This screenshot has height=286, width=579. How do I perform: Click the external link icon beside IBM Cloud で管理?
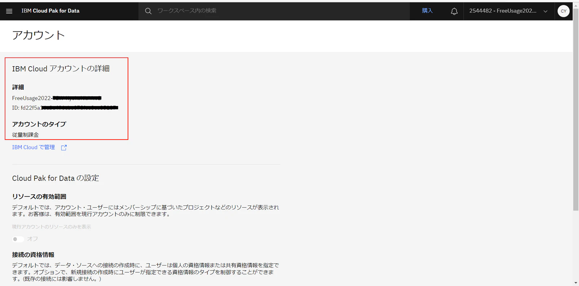point(64,148)
